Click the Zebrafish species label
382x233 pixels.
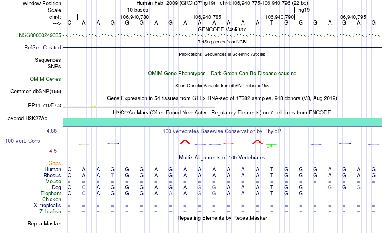(x=50, y=211)
